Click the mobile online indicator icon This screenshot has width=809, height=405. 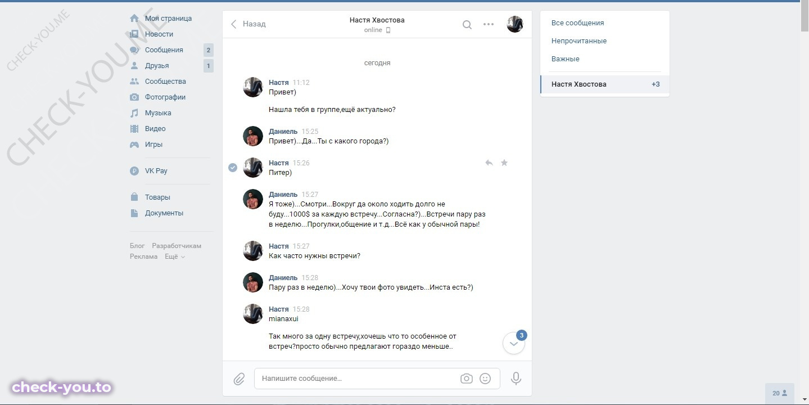pyautogui.click(x=388, y=30)
